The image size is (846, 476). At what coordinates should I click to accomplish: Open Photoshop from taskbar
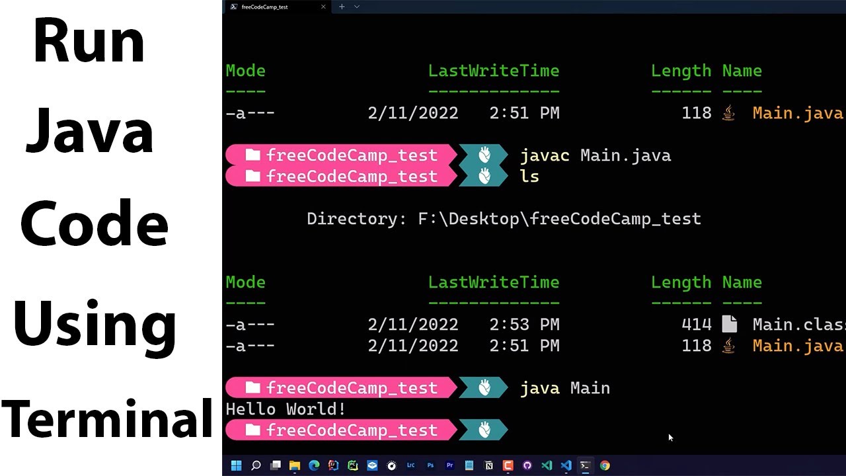[430, 465]
